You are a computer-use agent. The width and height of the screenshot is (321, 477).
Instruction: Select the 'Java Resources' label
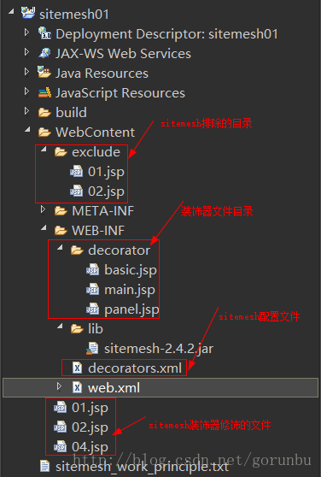coord(102,74)
